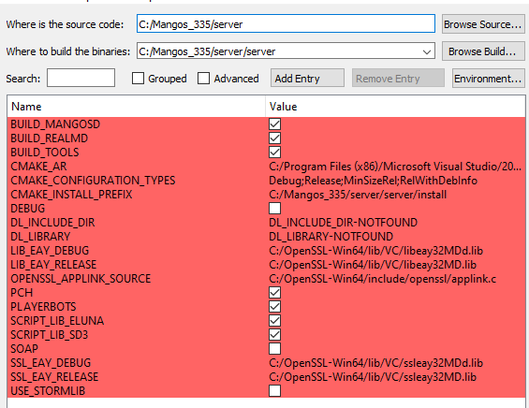This screenshot has width=529, height=408.
Task: Select the CMAKE_INSTALL_PREFIX value cell
Action: coord(396,195)
